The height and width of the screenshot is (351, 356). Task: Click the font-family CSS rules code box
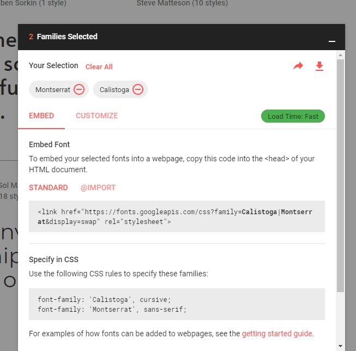coord(177,304)
